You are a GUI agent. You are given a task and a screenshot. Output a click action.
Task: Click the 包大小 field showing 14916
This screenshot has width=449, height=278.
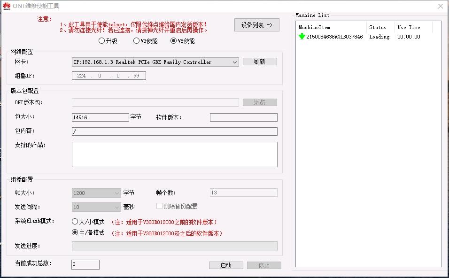tap(100, 117)
